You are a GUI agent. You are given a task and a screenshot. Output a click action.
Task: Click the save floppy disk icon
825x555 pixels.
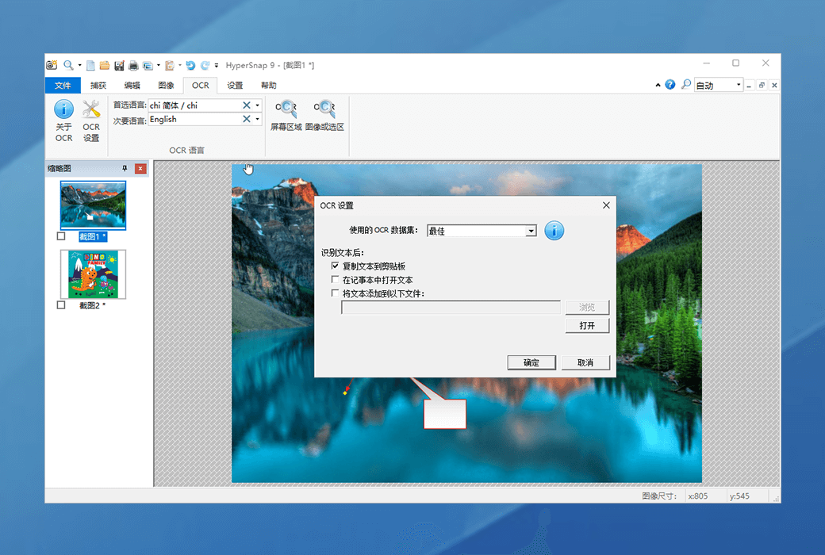coord(119,65)
